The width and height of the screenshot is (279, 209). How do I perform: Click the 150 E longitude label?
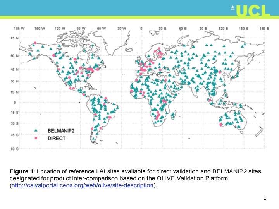244,29
